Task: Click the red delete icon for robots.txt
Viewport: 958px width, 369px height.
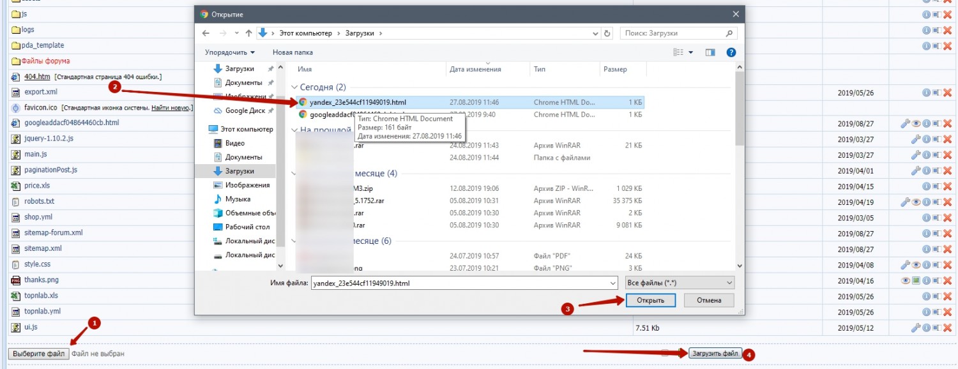Action: pos(947,202)
